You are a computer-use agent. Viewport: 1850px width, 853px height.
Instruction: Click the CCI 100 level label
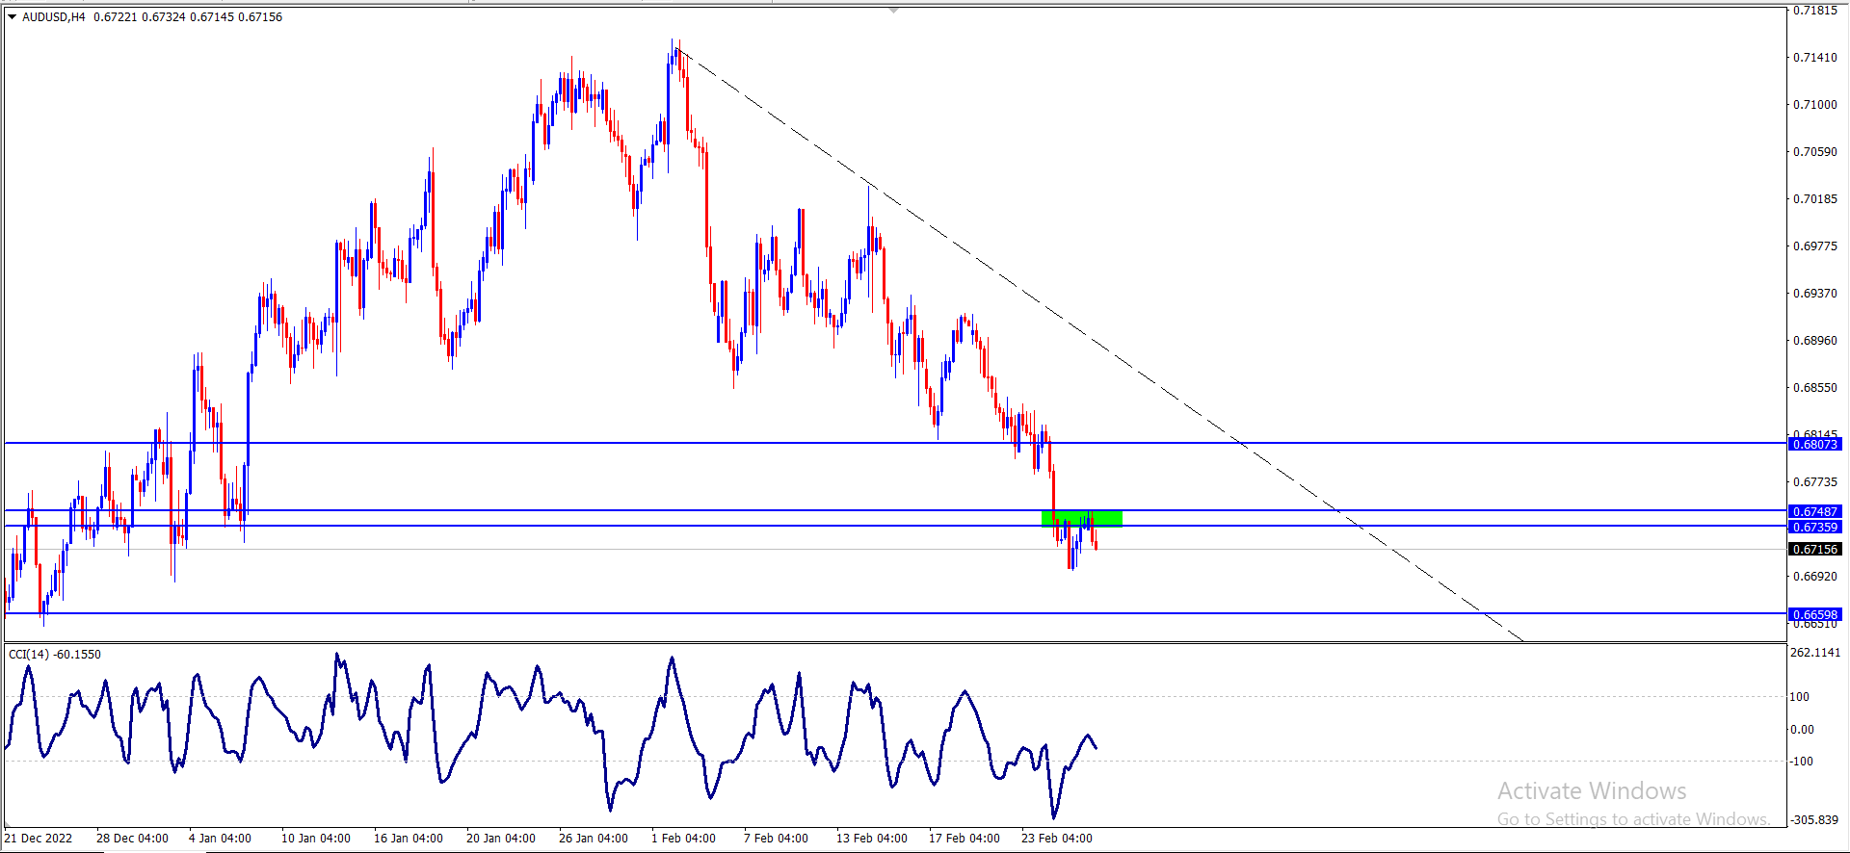pos(1800,696)
